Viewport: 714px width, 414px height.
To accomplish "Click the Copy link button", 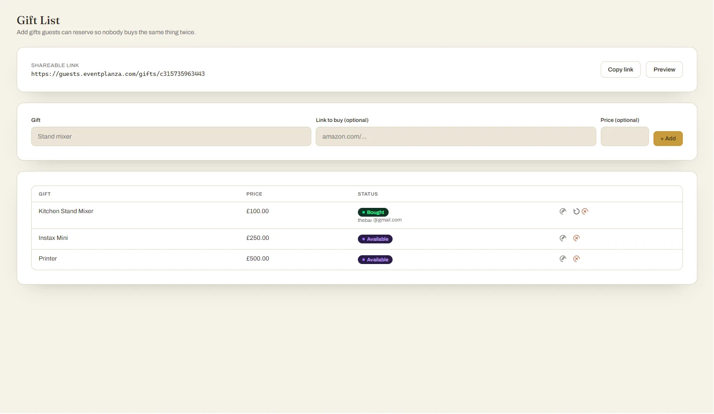I will pos(620,70).
